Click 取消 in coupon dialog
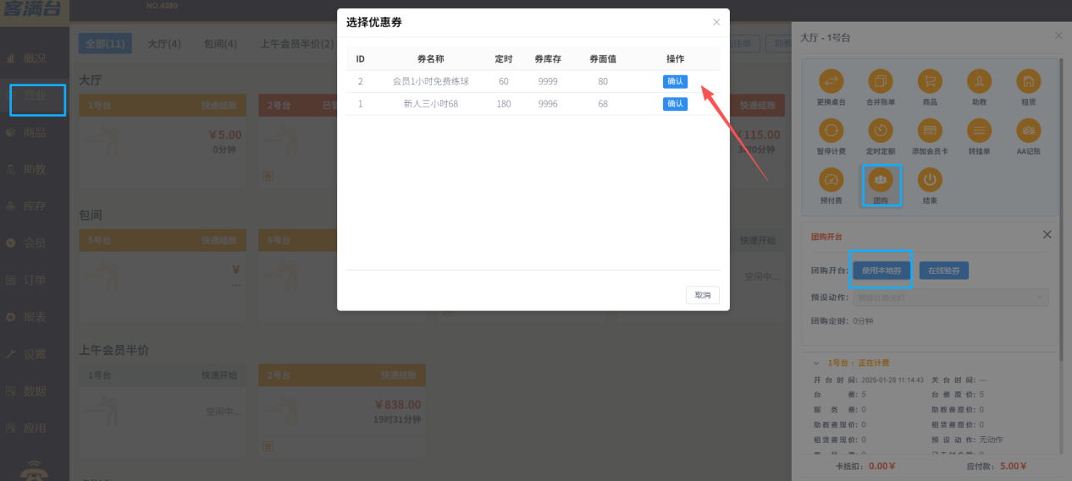This screenshot has width=1072, height=481. coord(703,295)
